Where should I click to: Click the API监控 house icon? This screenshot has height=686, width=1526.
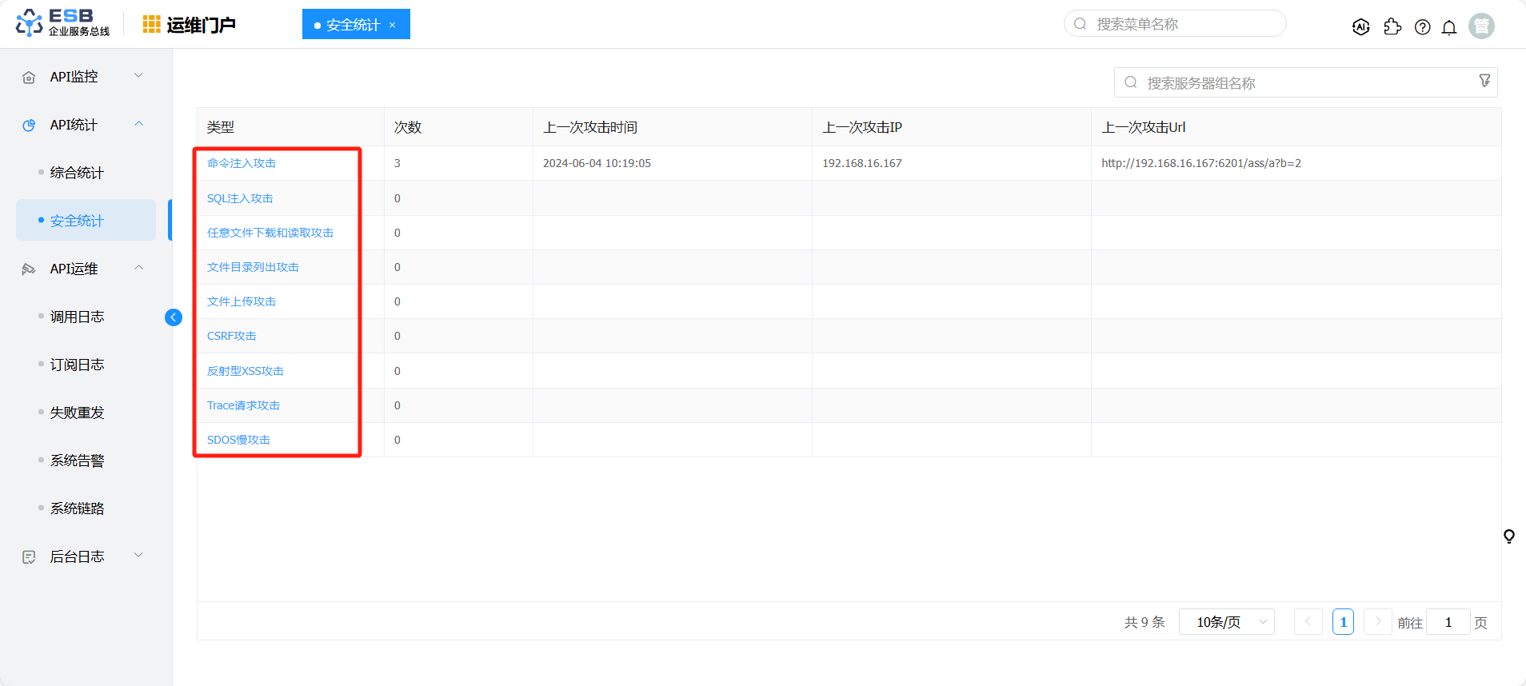point(29,78)
